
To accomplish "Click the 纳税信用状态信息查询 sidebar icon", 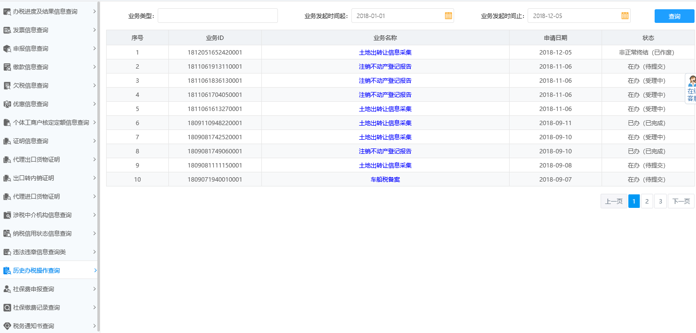I will (6, 233).
